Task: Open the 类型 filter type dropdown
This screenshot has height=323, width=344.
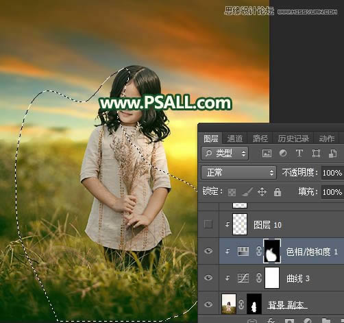Action: 225,154
